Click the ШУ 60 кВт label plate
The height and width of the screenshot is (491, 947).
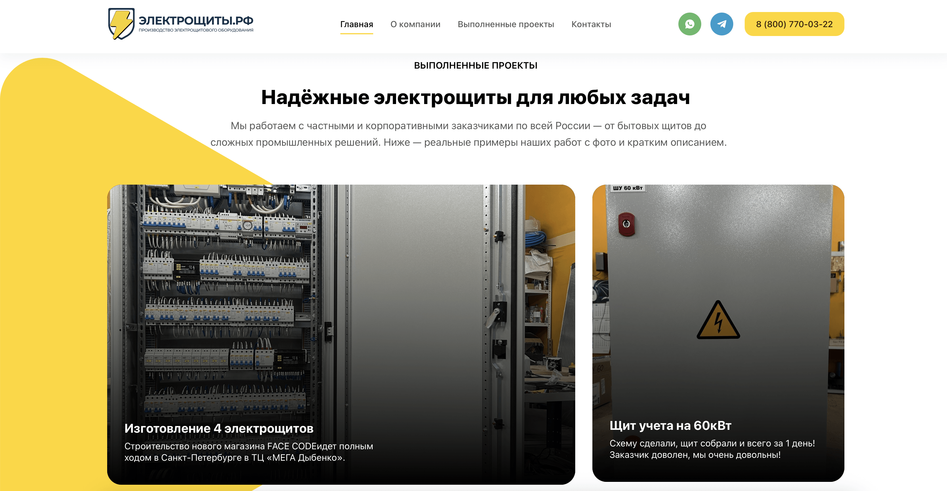(x=628, y=188)
